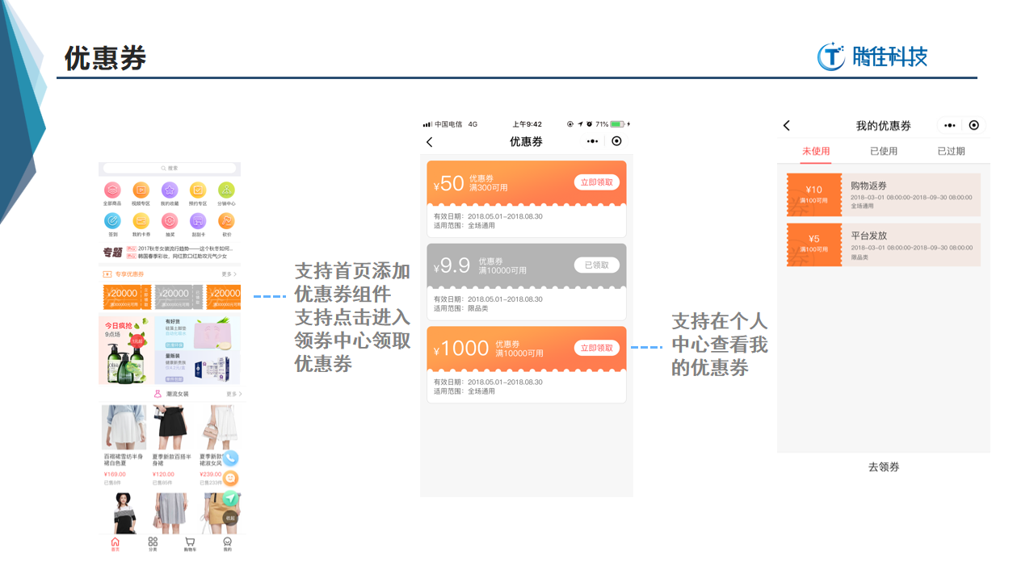Tap the 签到 check-in icon
This screenshot has height=581, width=1034.
click(112, 220)
